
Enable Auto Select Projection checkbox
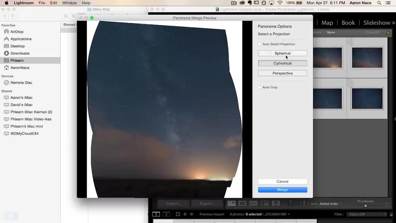tap(260, 44)
